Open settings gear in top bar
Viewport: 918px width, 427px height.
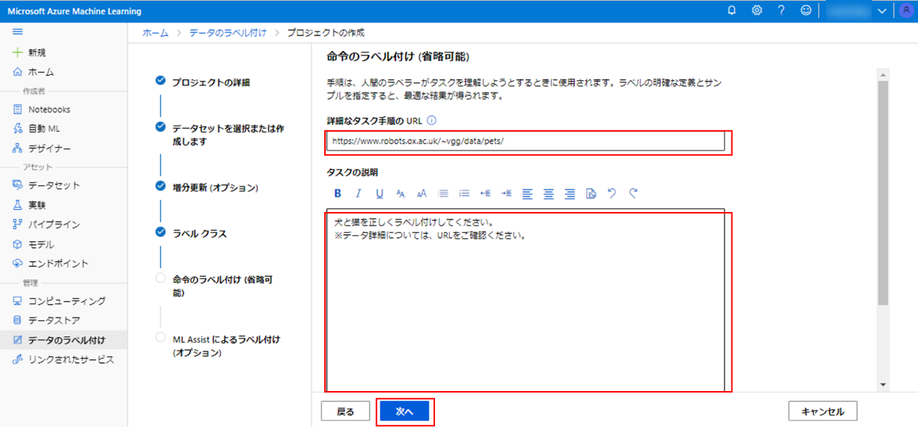tap(757, 10)
